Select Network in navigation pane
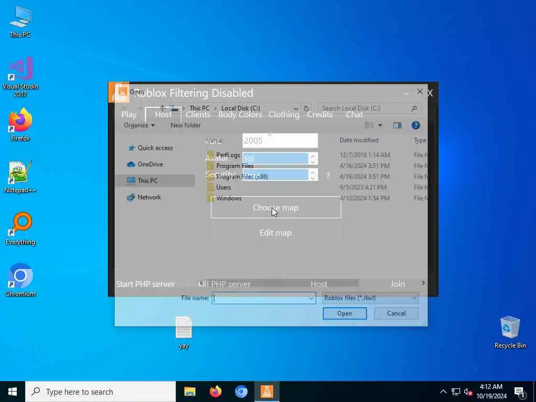Viewport: 536px width, 402px height. pos(144,197)
